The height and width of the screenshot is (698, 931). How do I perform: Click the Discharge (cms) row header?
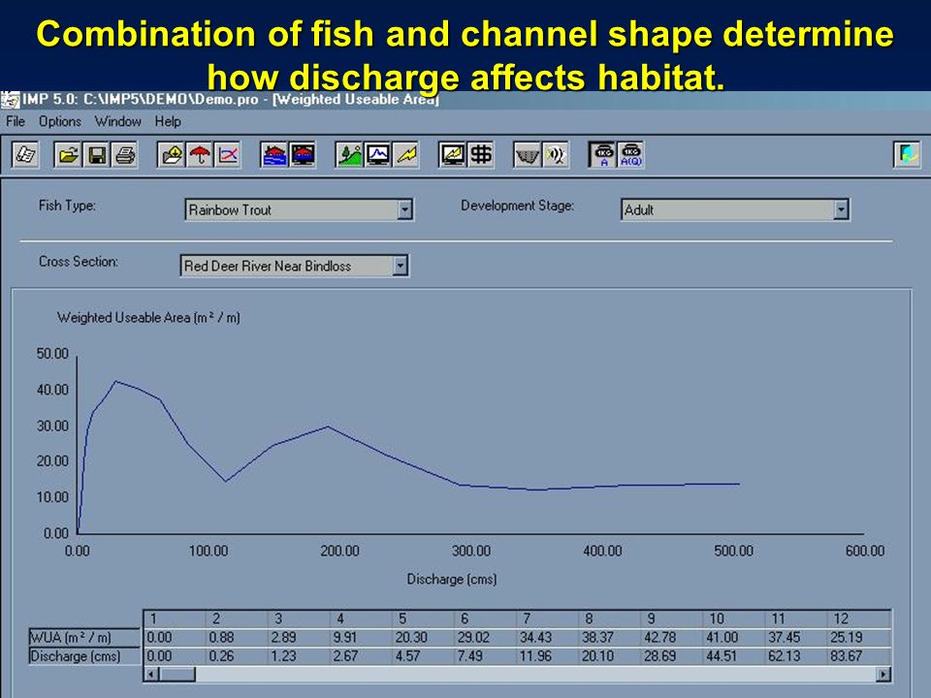(x=84, y=656)
